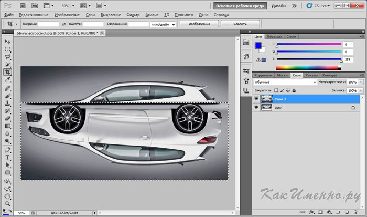Toggle lock transparent pixels
The height and width of the screenshot is (217, 367).
276,90
